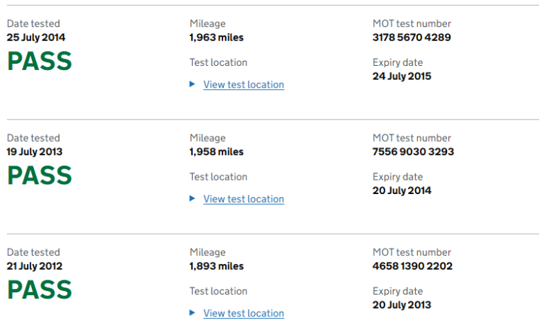Select MOT test number 7556 9030 3293
544x325 pixels.
pos(413,152)
